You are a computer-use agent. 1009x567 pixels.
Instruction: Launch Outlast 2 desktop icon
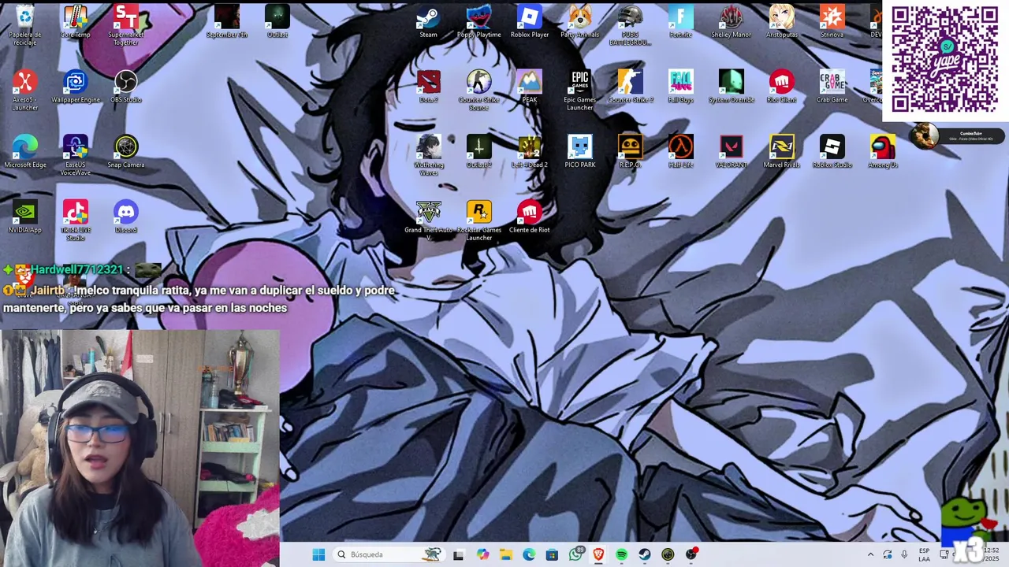(x=478, y=152)
